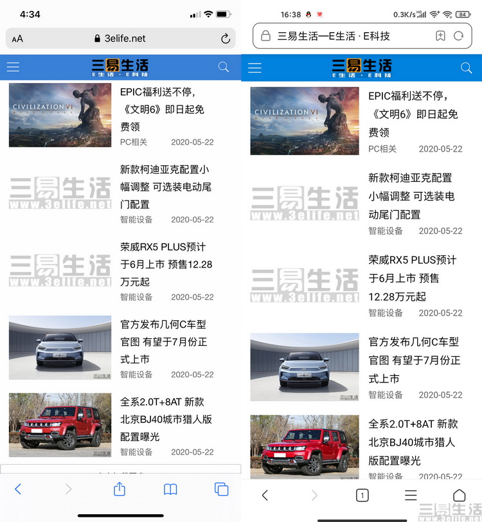Viewport: 482px width, 522px height.
Task: Go back in the Safari bottom toolbar
Action: [18, 489]
